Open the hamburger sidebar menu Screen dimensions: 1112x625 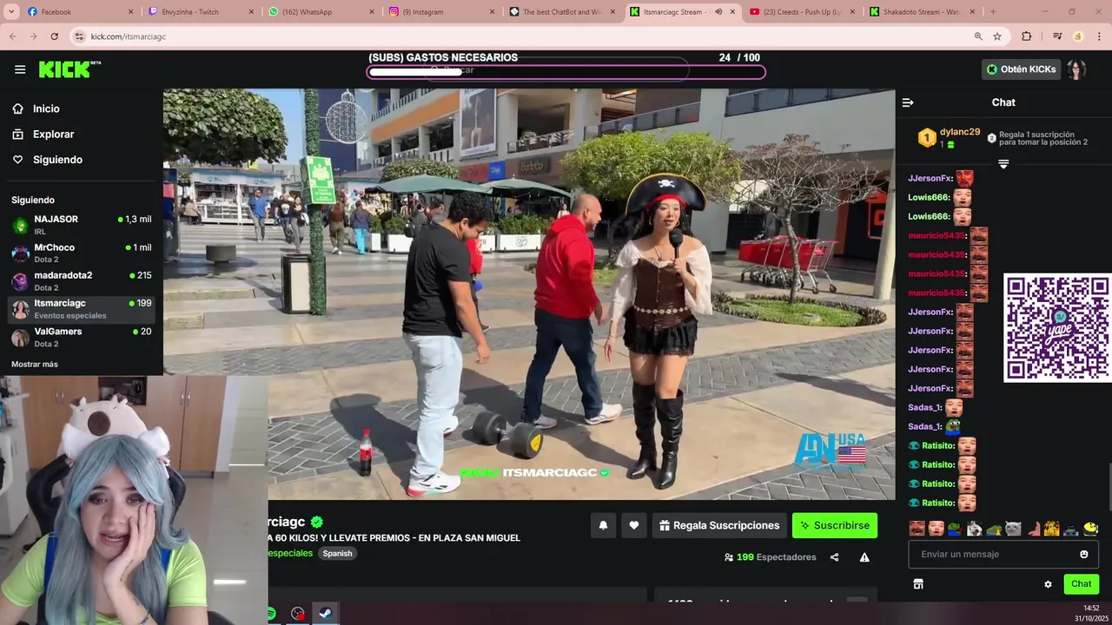click(20, 69)
